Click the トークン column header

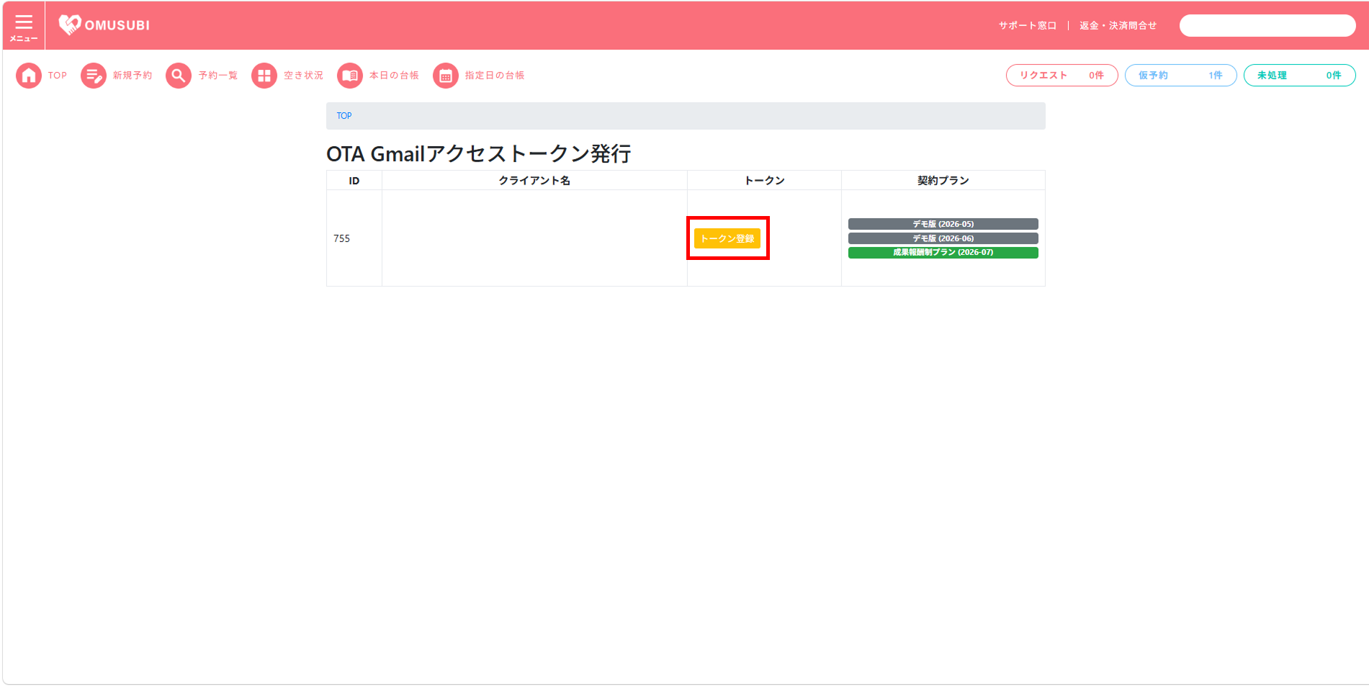click(764, 181)
